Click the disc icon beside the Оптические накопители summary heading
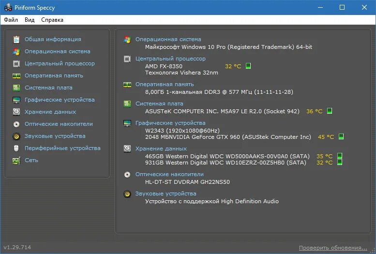Viewport: 376px width, 254px height. click(x=127, y=174)
